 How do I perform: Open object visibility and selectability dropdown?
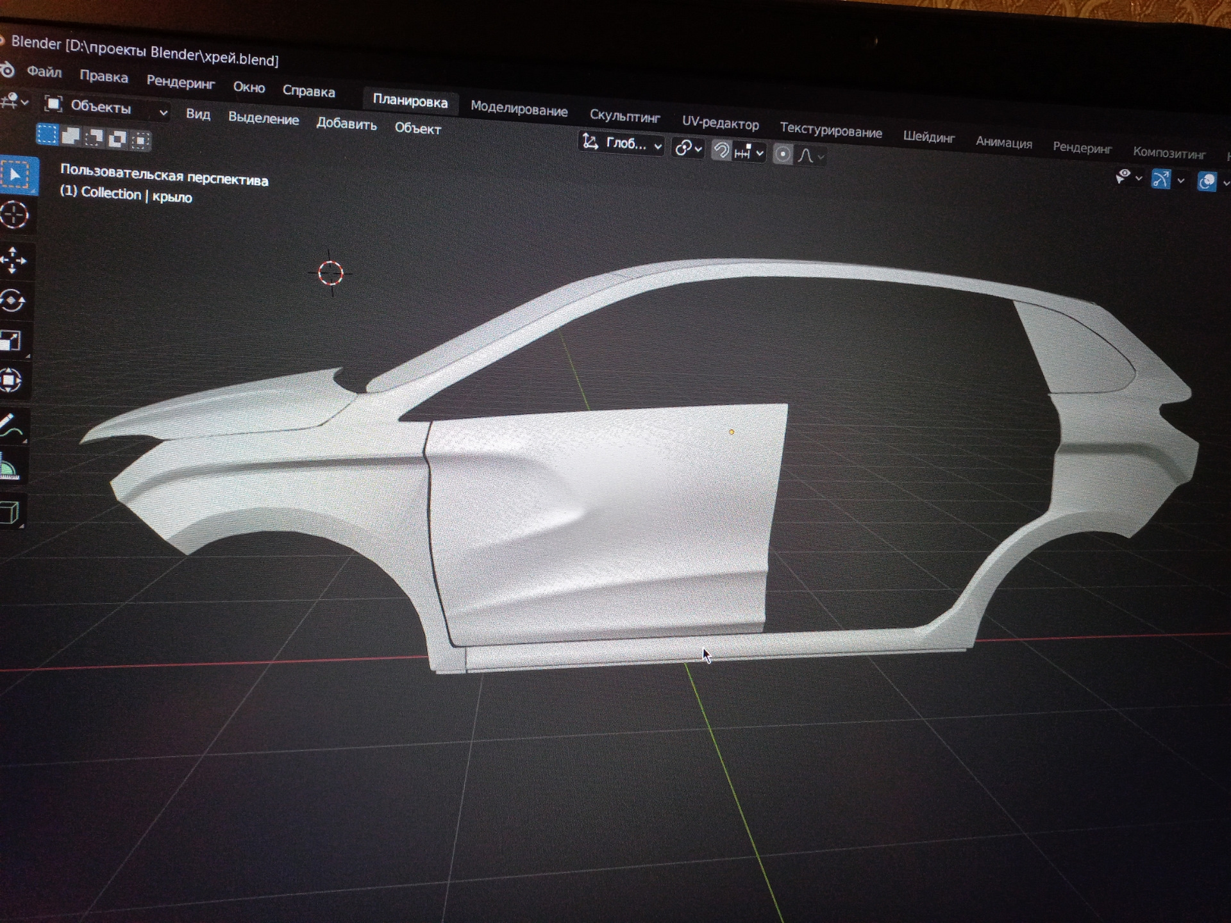click(1128, 177)
